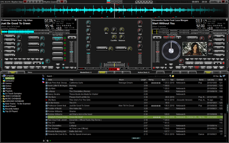229x143 pixels.
Task: Toggle the M button on right deck
Action: pyautogui.click(x=166, y=65)
